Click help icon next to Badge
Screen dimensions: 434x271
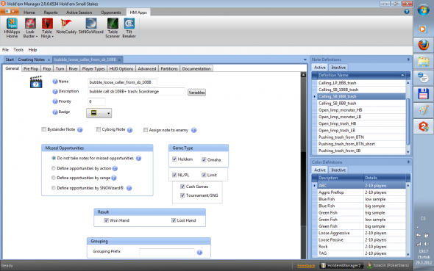point(55,112)
